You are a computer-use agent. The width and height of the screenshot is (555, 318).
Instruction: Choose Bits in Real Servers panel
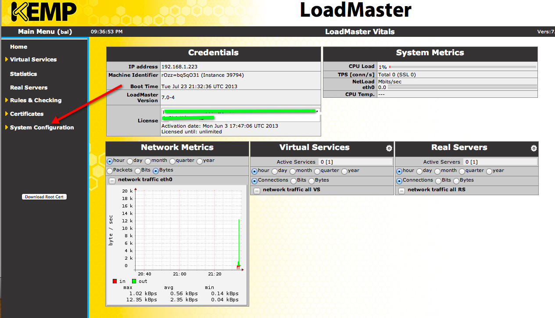[x=438, y=181]
